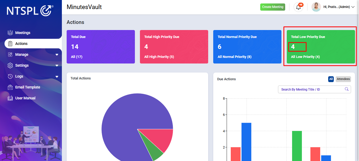Click the admin profile avatar
The height and width of the screenshot is (161, 359).
coord(316,7)
